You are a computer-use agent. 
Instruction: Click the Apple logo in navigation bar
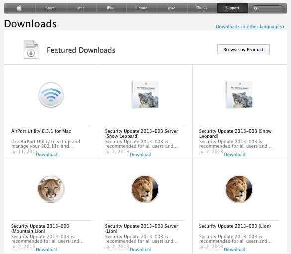click(19, 8)
